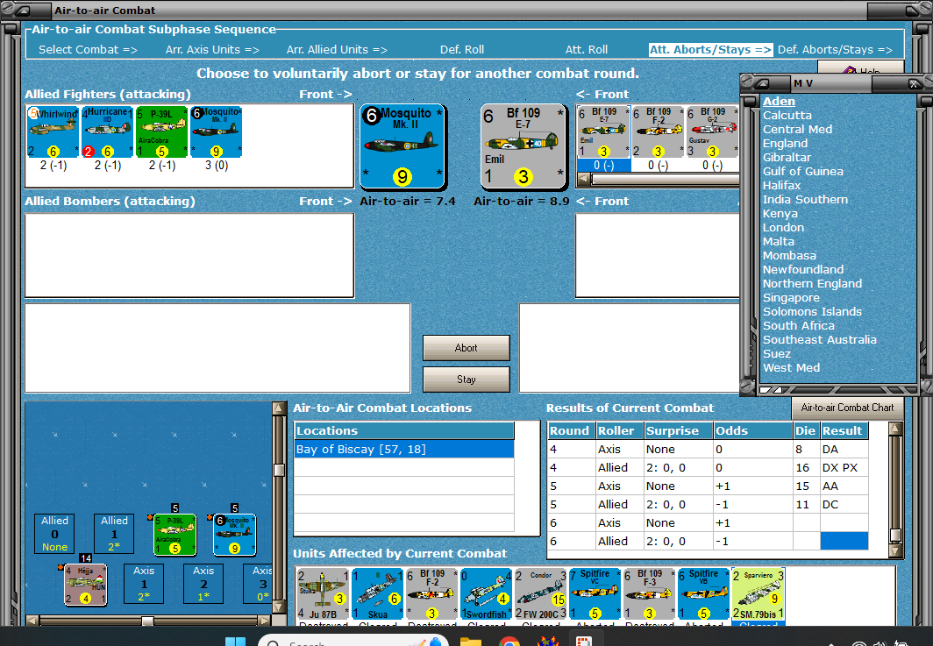Click the Allied 0 None track box
Image resolution: width=933 pixels, height=646 pixels.
pyautogui.click(x=54, y=534)
